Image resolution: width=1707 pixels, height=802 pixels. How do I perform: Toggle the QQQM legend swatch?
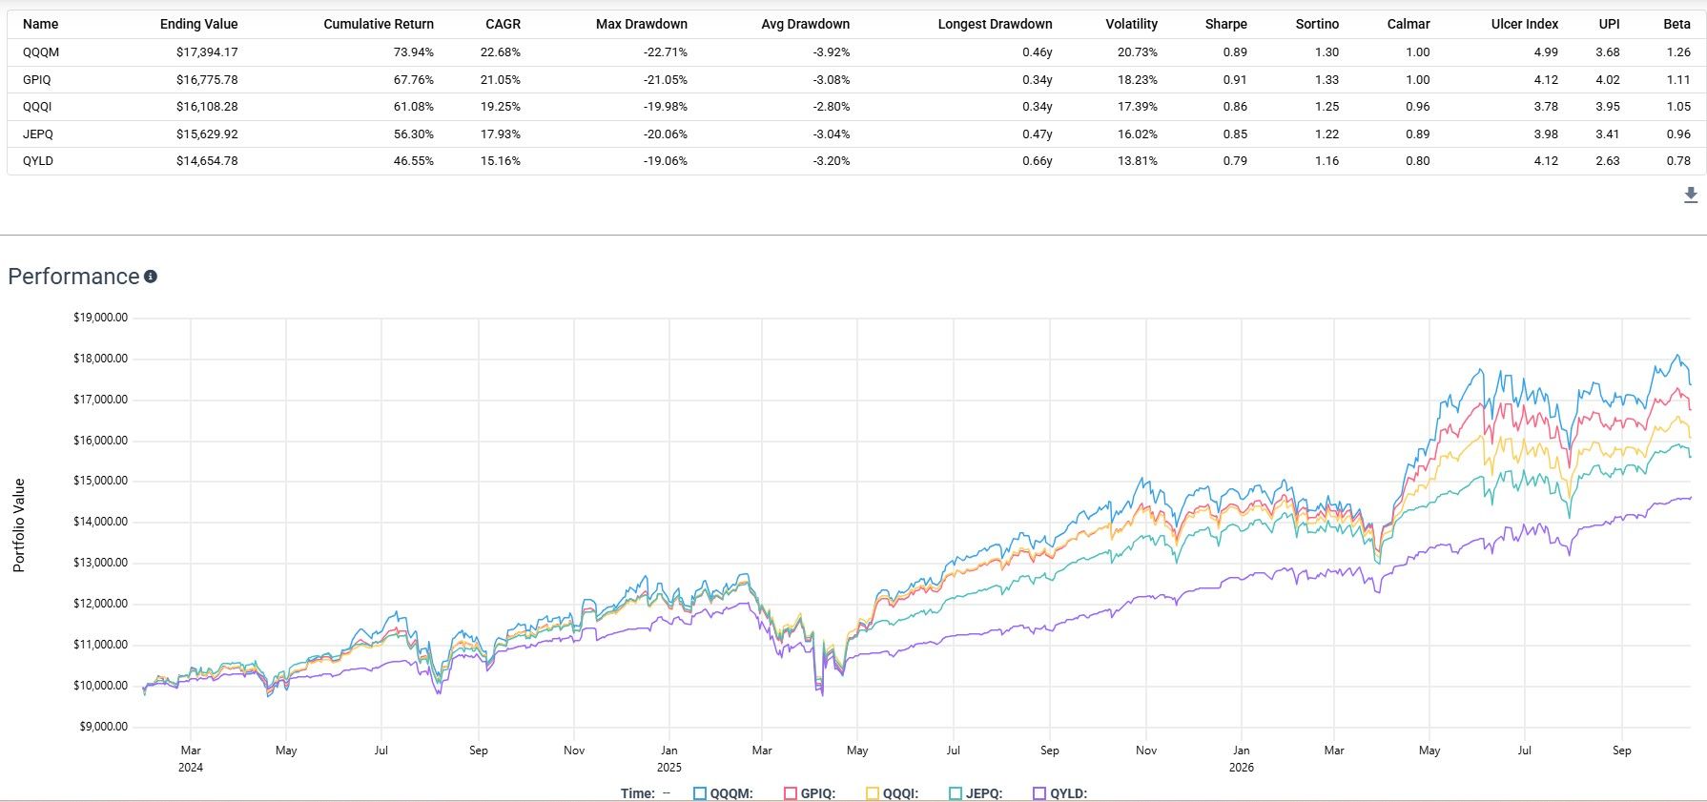[700, 792]
